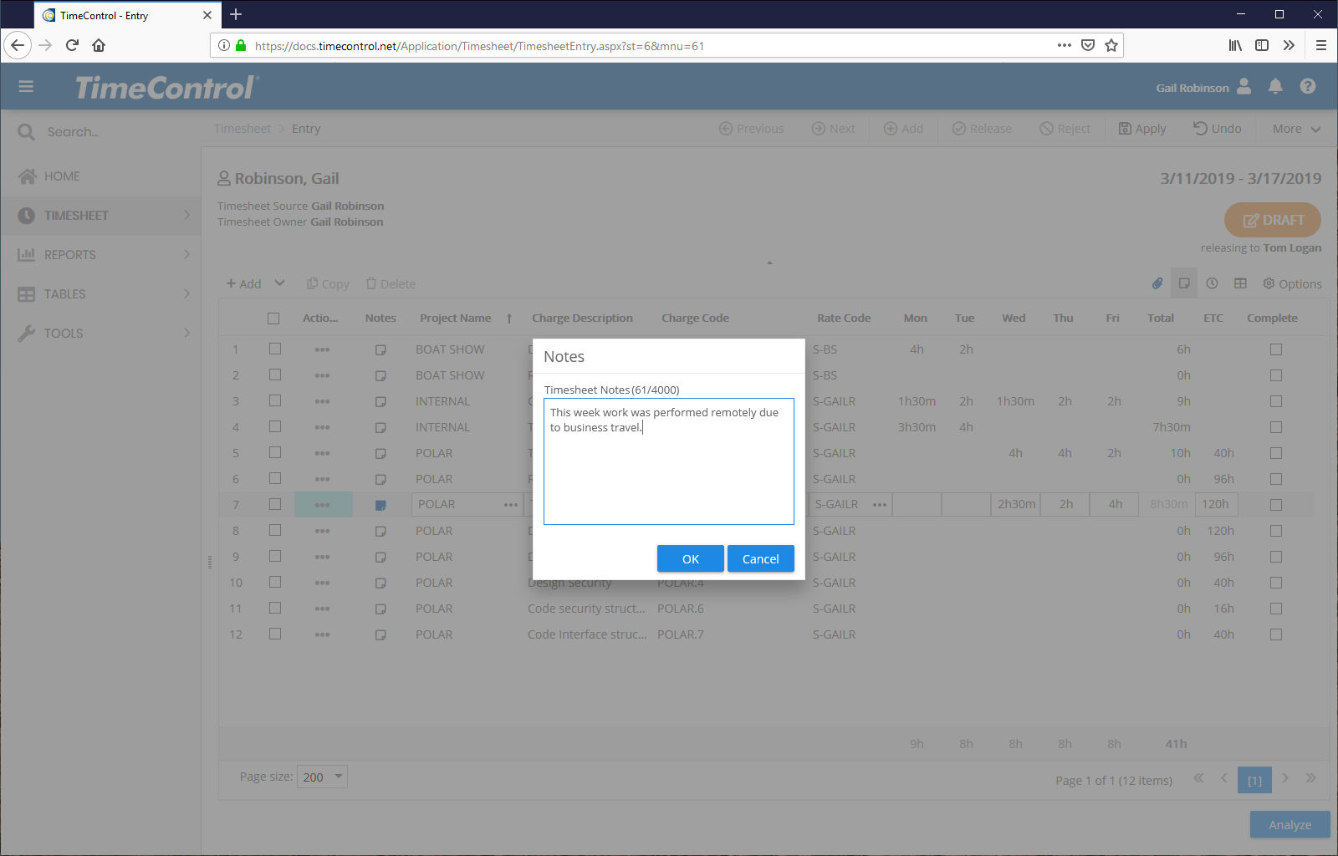The width and height of the screenshot is (1338, 856).
Task: Expand the TIMESHEET sidebar menu
Action: 101,215
